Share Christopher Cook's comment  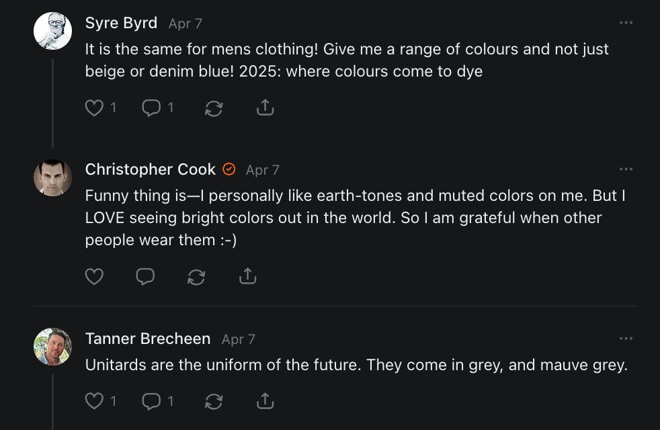pos(248,276)
